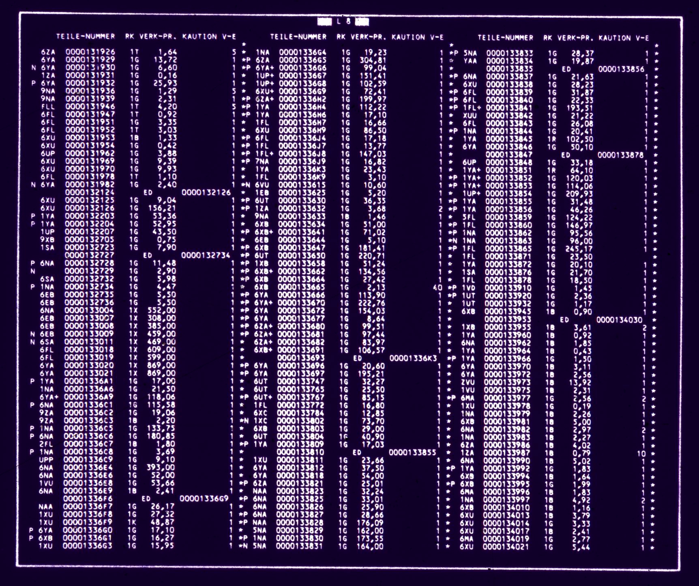
Task: Click quantity 40 in the 0000133665 row
Action: 437,287
